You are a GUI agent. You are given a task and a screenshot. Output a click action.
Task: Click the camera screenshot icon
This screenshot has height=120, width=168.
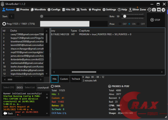click(x=154, y=10)
